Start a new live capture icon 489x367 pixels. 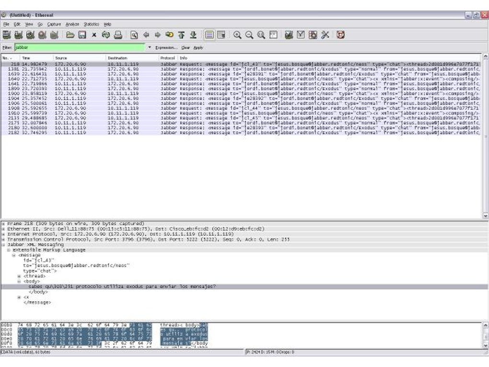tap(30, 35)
